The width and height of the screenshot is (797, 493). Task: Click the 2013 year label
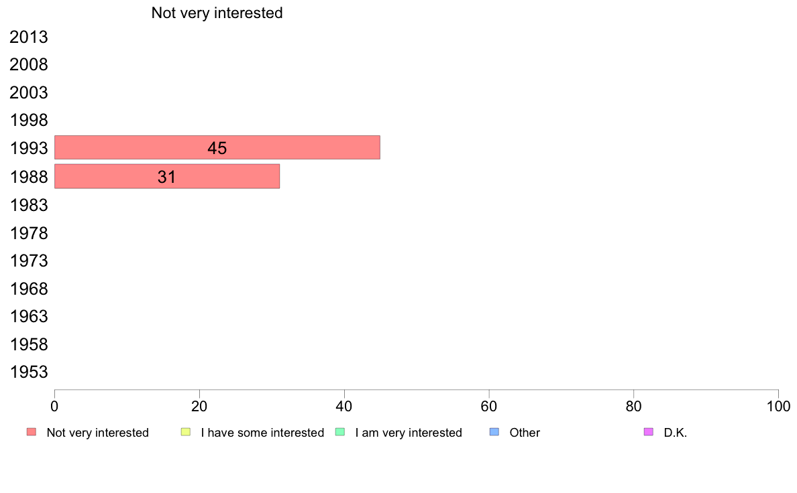28,37
